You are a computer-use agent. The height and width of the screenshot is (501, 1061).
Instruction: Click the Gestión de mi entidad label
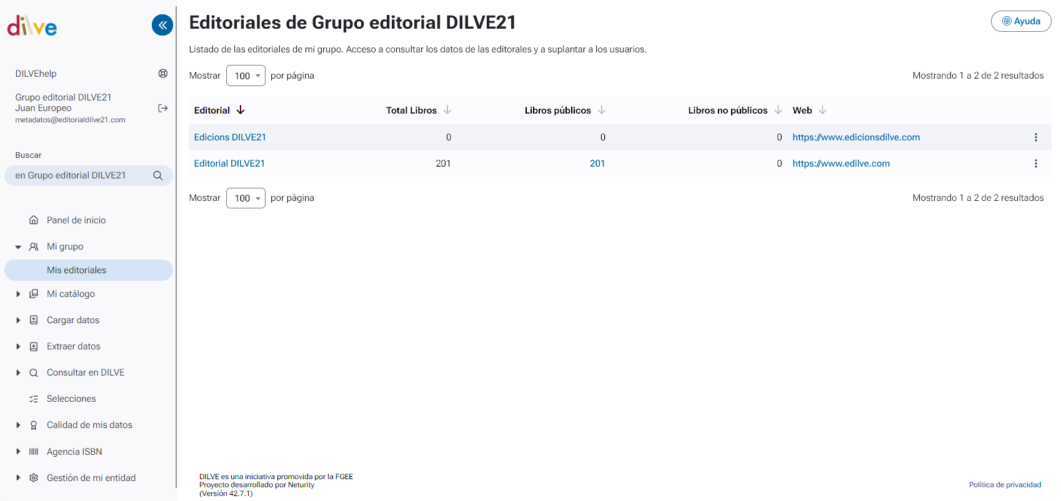tap(91, 478)
